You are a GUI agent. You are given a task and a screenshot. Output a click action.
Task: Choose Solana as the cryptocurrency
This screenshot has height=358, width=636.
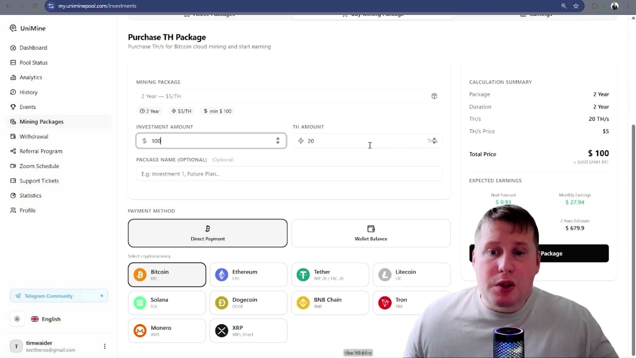(167, 303)
